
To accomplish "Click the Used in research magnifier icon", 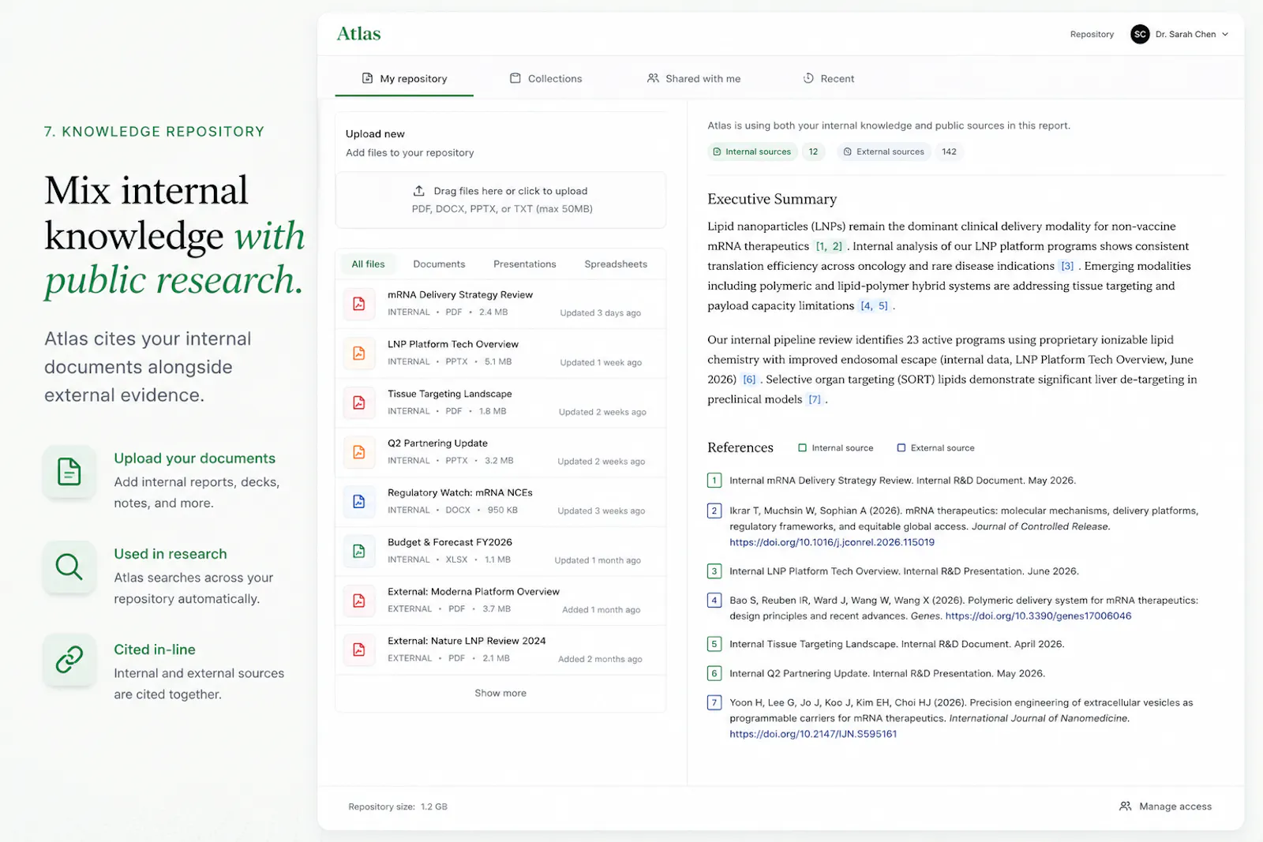I will (x=69, y=567).
